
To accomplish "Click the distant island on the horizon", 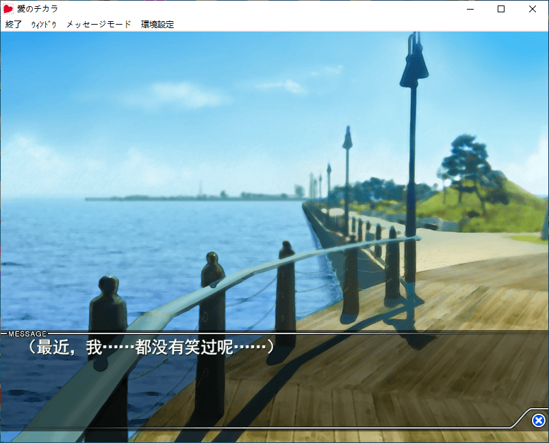I will pyautogui.click(x=192, y=197).
